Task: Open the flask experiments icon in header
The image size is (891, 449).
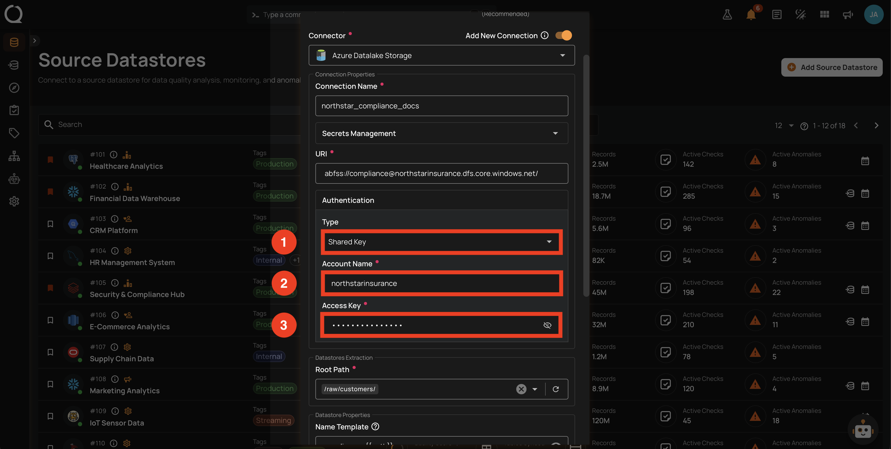Action: 727,14
